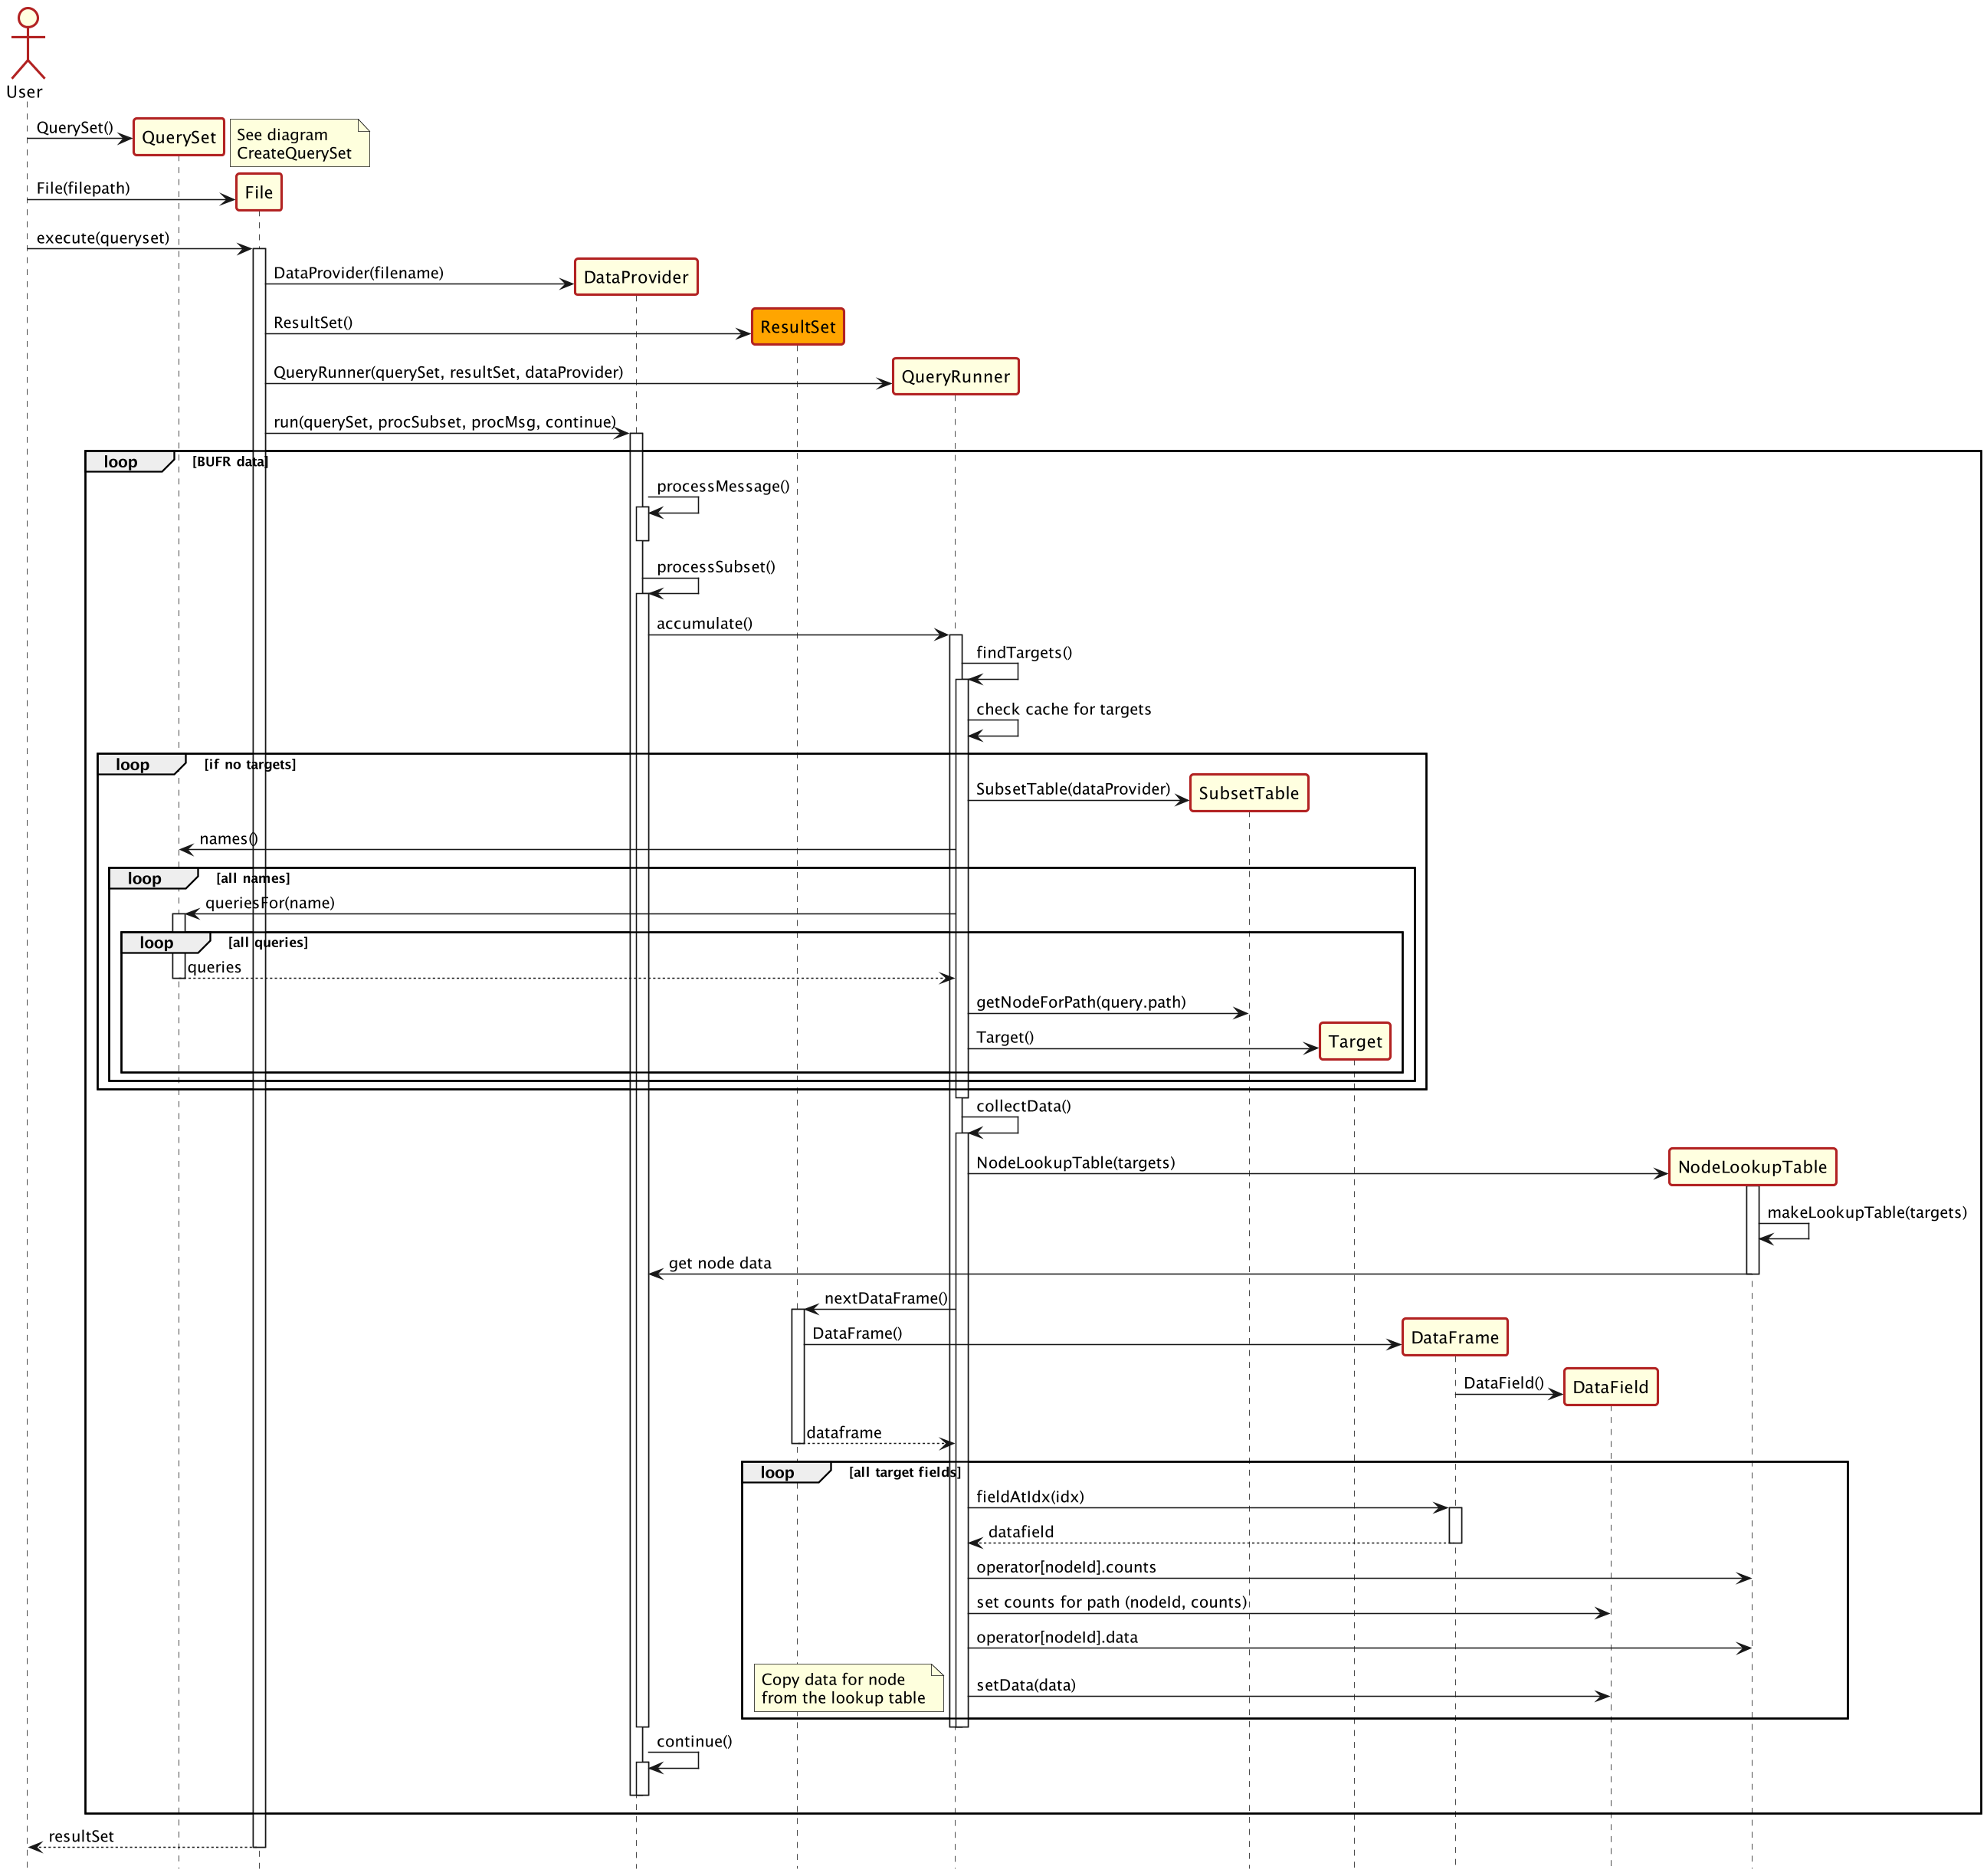Viewport: 1987px width, 1876px height.
Task: Click the makeLookupTable(targets) message label
Action: click(x=1865, y=1212)
